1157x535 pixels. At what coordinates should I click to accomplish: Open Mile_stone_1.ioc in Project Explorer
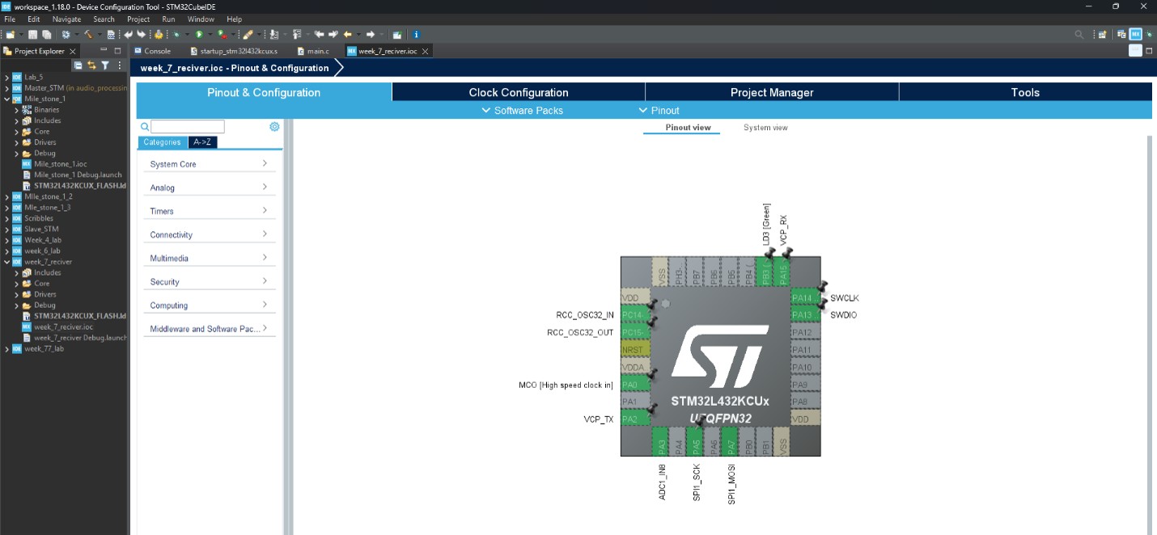60,164
